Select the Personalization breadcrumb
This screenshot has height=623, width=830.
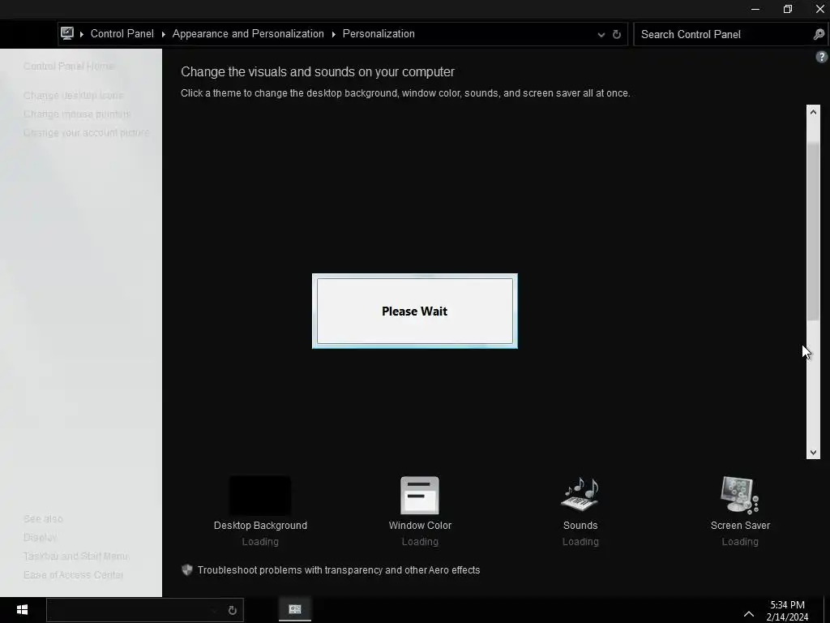click(x=379, y=33)
